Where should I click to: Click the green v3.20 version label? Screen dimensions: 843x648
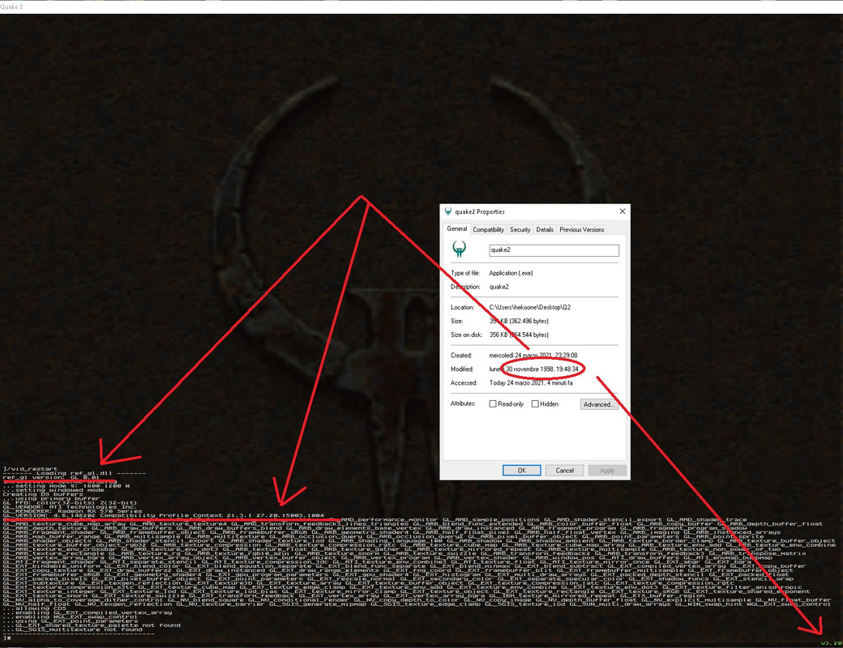tap(831, 643)
